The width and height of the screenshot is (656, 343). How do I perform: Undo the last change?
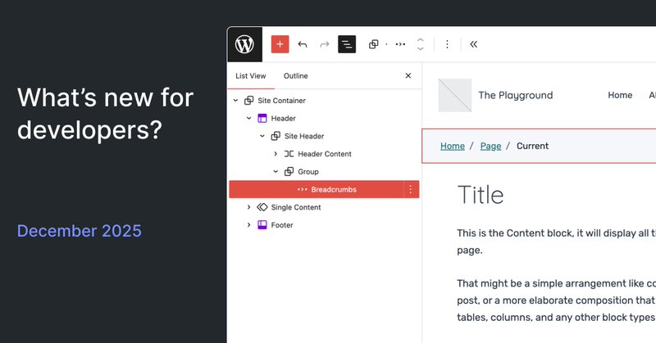[x=303, y=44]
